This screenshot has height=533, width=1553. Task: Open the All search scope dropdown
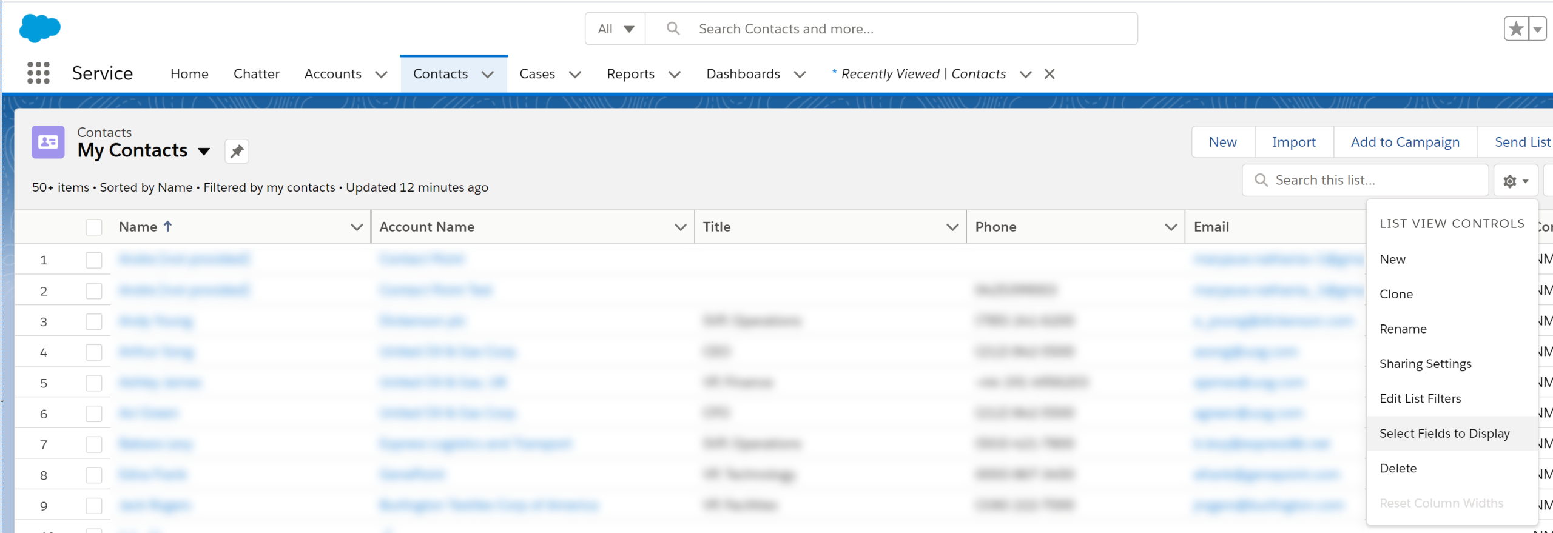pyautogui.click(x=615, y=28)
